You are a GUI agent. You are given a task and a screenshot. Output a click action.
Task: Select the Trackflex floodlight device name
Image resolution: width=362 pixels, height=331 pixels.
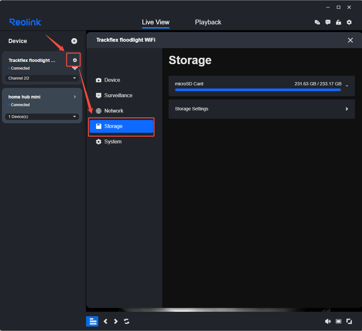[x=32, y=60]
